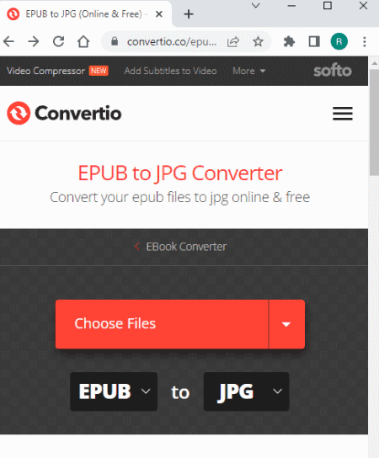Open a new browser tab
379x458 pixels.
189,14
